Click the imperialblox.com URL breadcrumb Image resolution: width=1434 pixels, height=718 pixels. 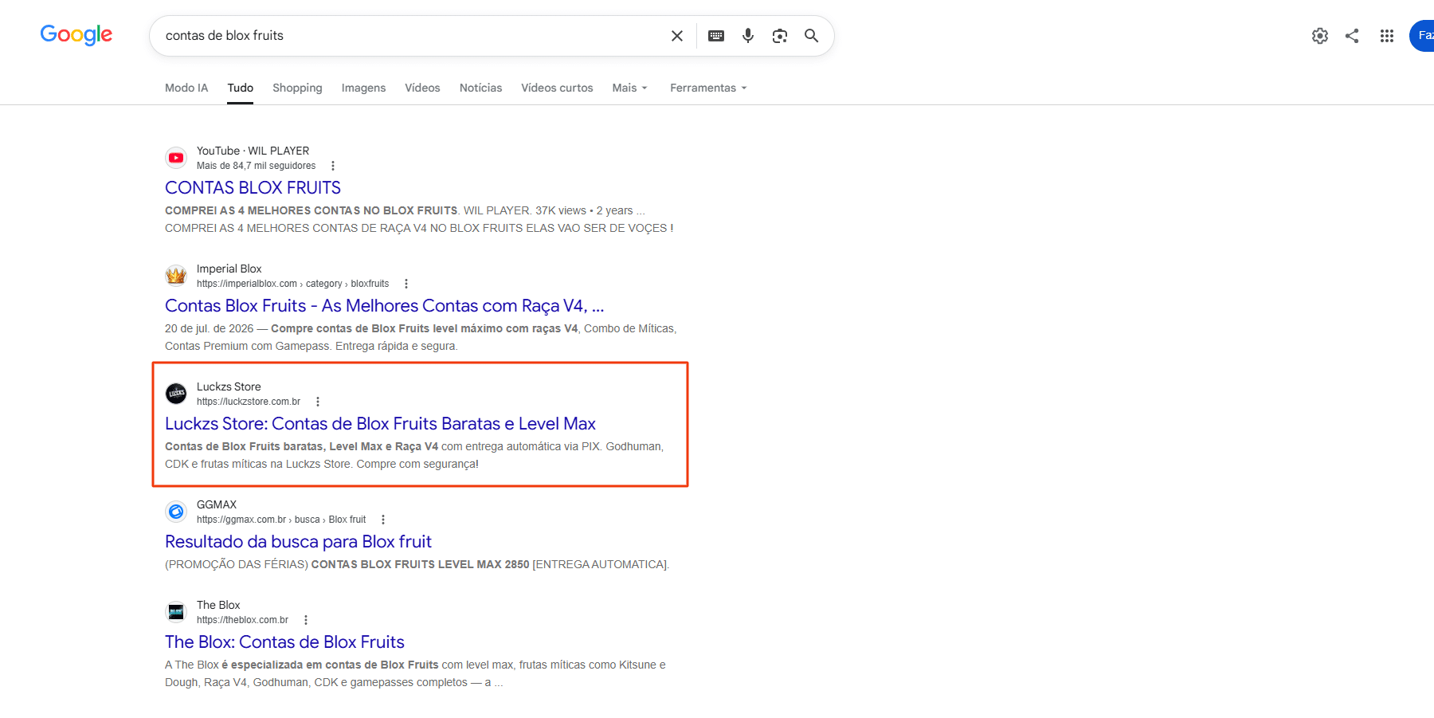[x=292, y=284]
